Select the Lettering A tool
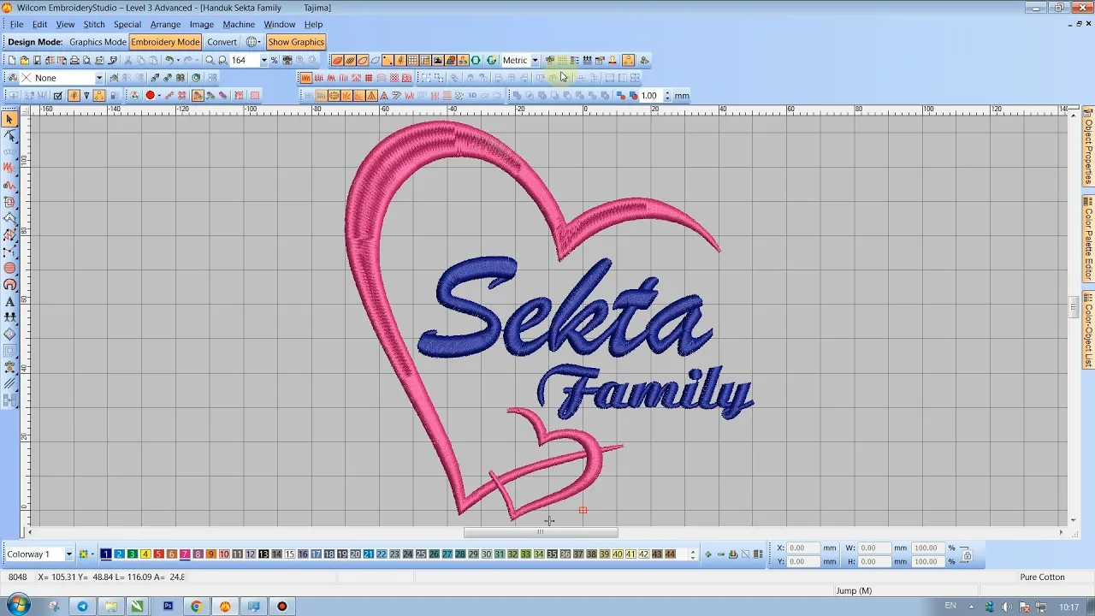 [x=10, y=301]
